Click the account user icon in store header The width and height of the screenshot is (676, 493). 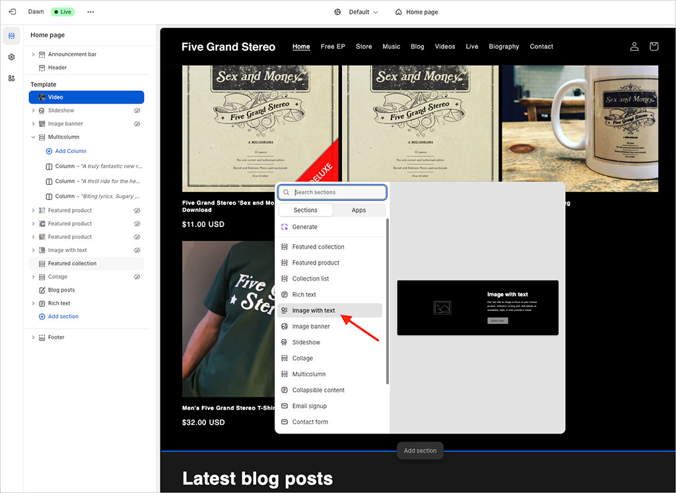pyautogui.click(x=634, y=47)
